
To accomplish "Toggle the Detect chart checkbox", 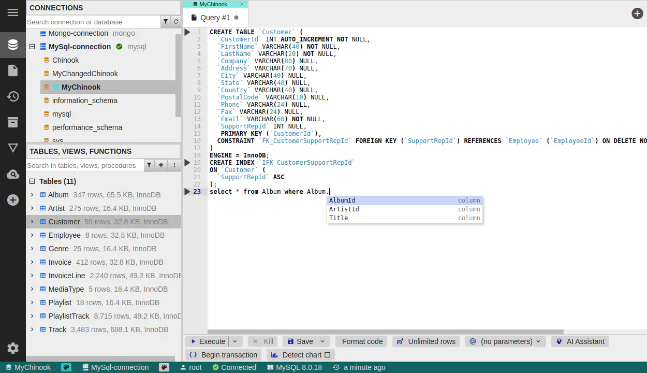I will pos(327,355).
